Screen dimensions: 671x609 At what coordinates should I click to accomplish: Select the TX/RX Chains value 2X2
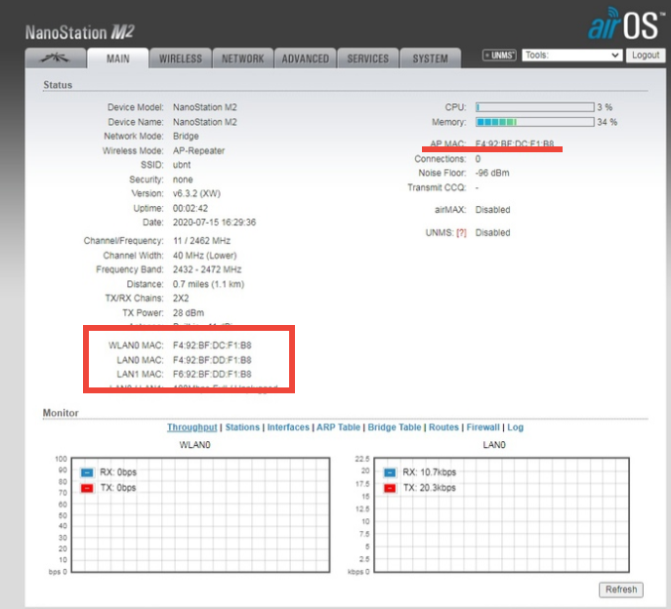click(181, 299)
